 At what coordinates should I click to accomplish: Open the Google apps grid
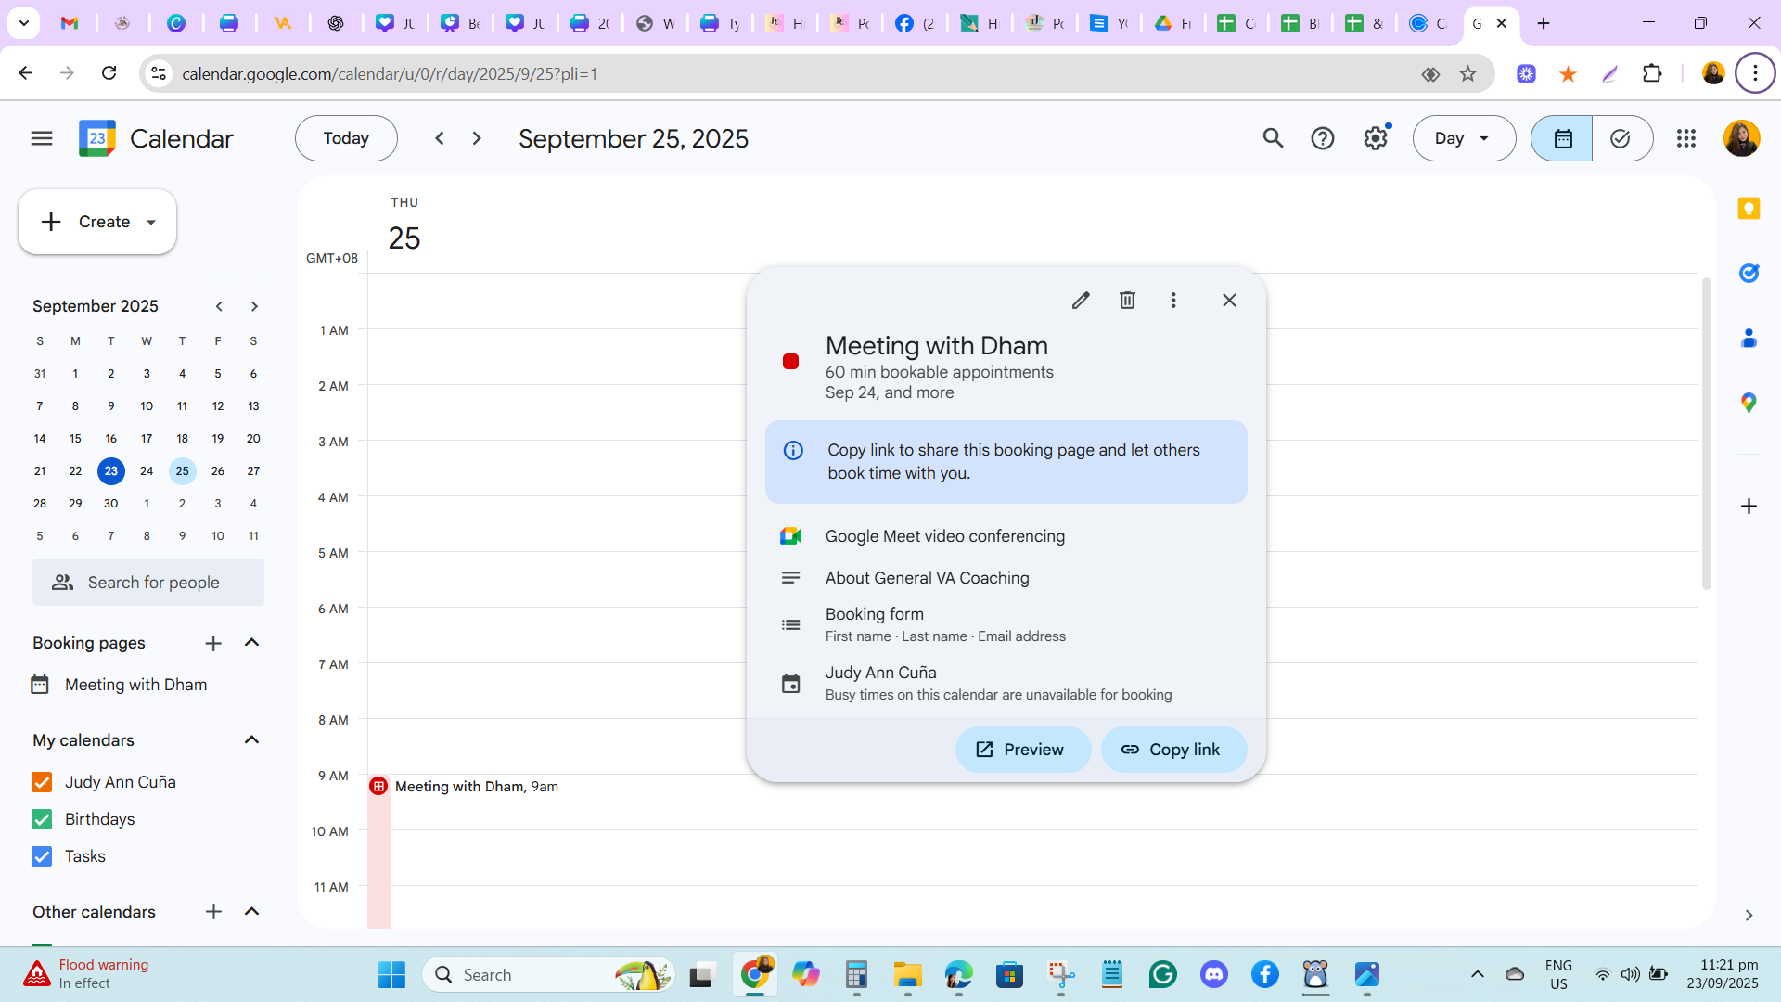(x=1686, y=138)
